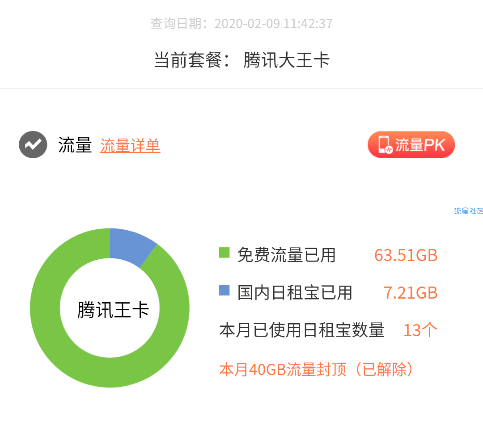Click the 腾讯王卡 label in chart center

point(113,309)
